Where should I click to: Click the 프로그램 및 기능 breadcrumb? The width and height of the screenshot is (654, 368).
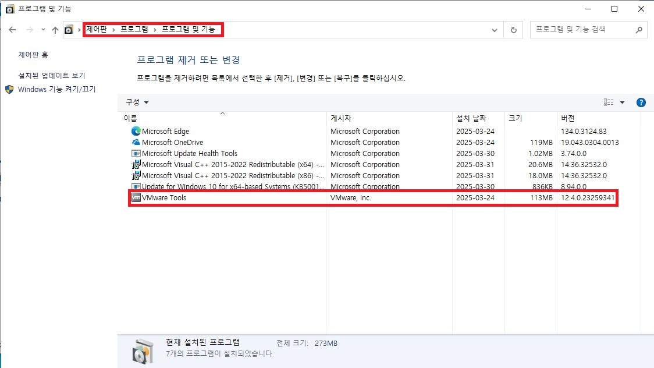(x=188, y=29)
